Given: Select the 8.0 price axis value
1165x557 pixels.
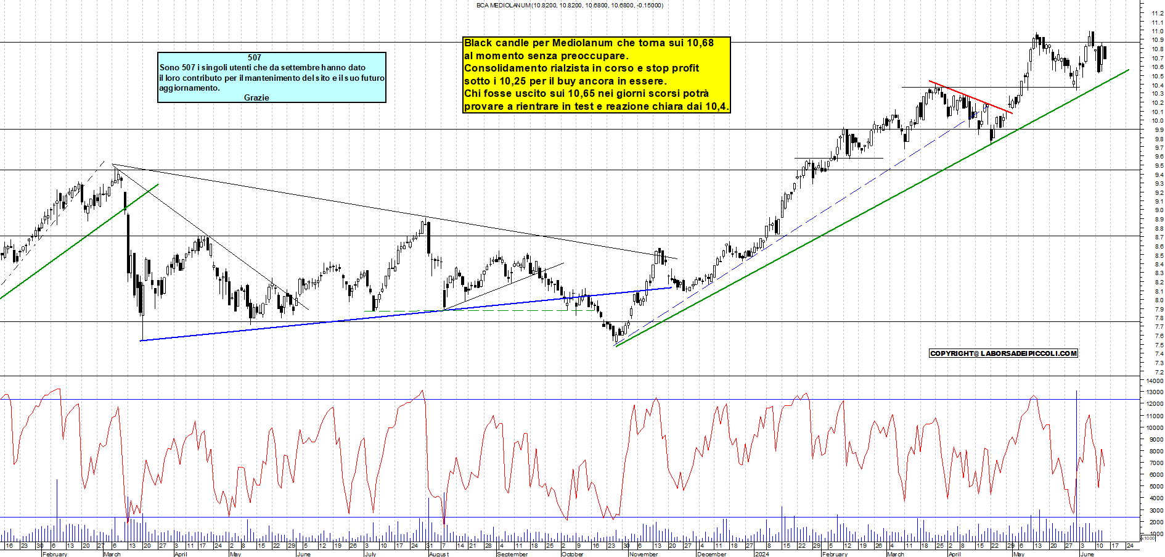Looking at the screenshot, I should pyautogui.click(x=1159, y=300).
